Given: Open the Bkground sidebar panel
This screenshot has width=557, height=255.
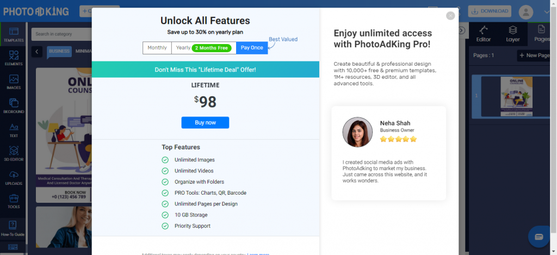Looking at the screenshot, I should [14, 106].
